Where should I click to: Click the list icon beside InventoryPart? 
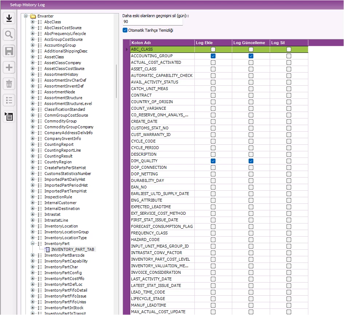(40, 244)
